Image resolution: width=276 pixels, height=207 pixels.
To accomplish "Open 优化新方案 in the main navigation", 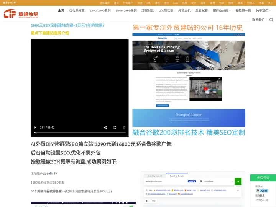I will (x=77, y=11).
